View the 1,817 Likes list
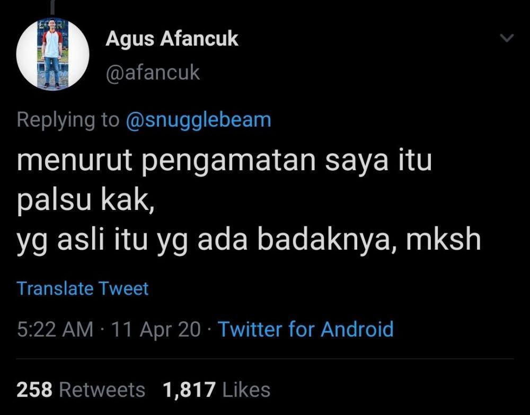 pos(216,390)
